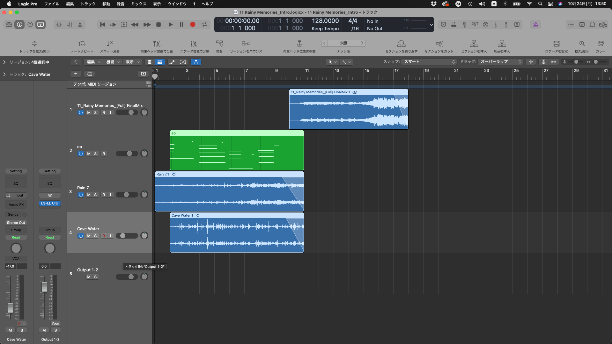Expand the Region inspector disclosure triangle

[4, 62]
